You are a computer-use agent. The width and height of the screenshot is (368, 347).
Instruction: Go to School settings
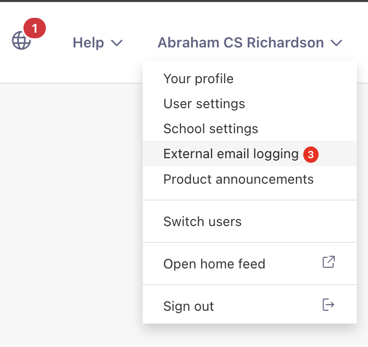[211, 129]
